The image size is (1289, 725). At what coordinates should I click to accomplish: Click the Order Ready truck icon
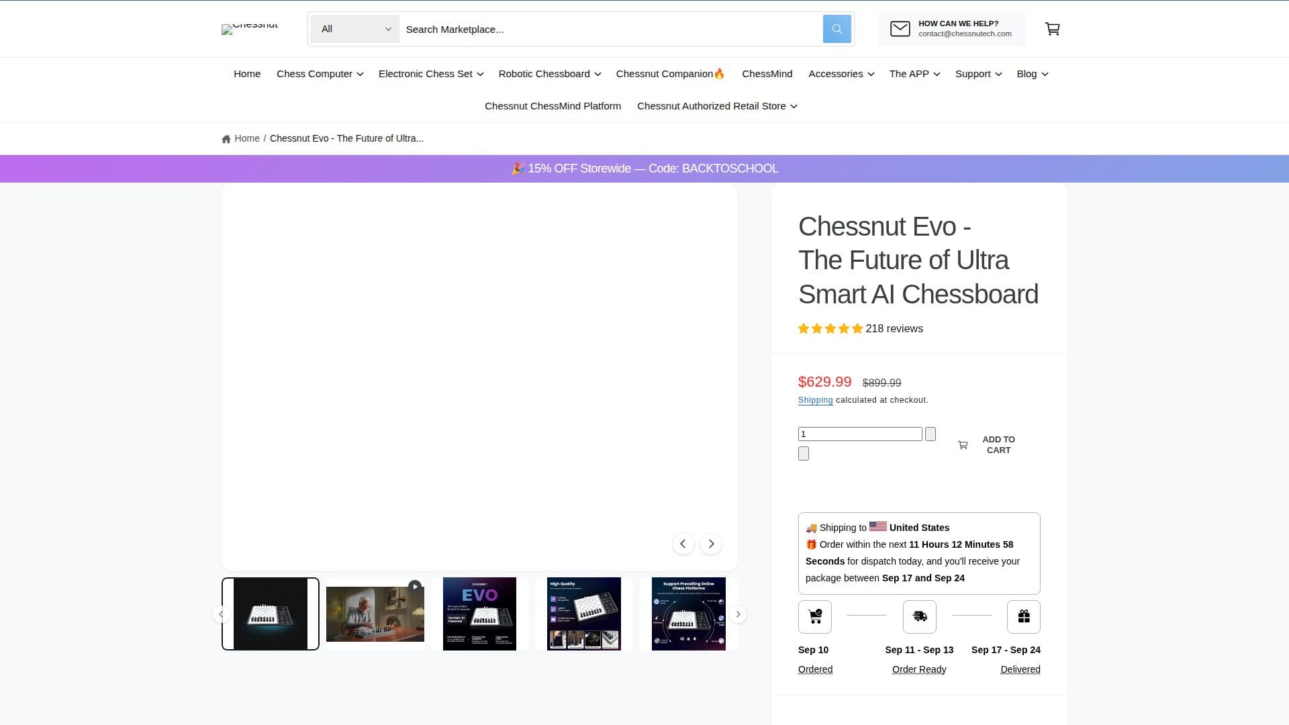tap(919, 617)
